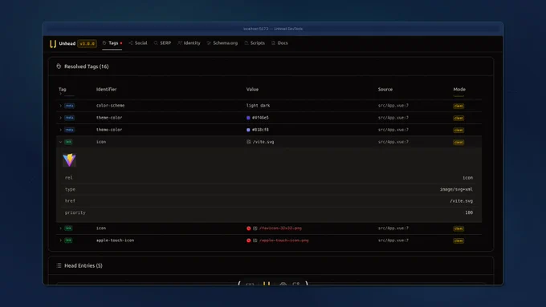This screenshot has height=307, width=546.
Task: Expand the #4f46e5 theme-color row
Action: point(60,118)
